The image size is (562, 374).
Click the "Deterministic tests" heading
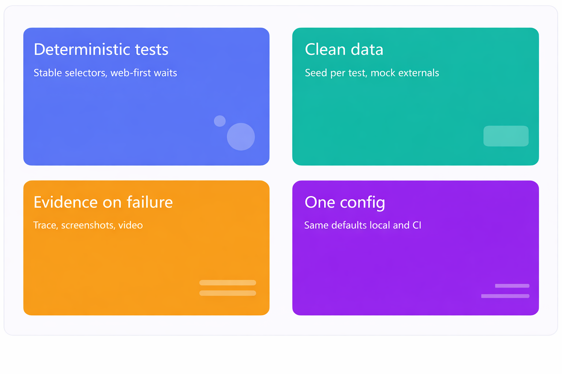(101, 50)
